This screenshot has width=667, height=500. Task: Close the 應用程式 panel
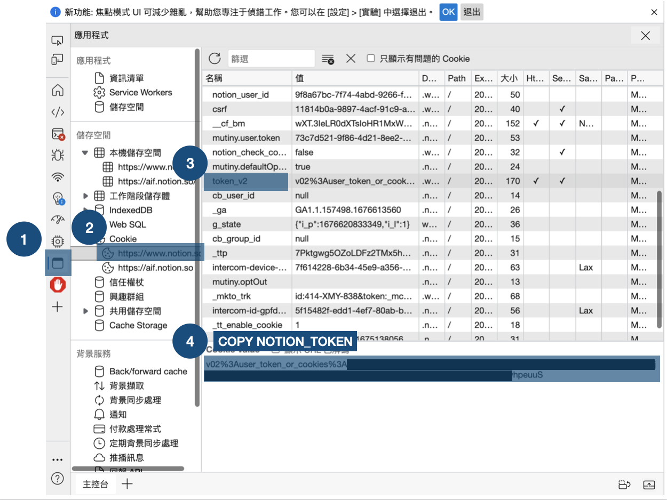coord(646,36)
